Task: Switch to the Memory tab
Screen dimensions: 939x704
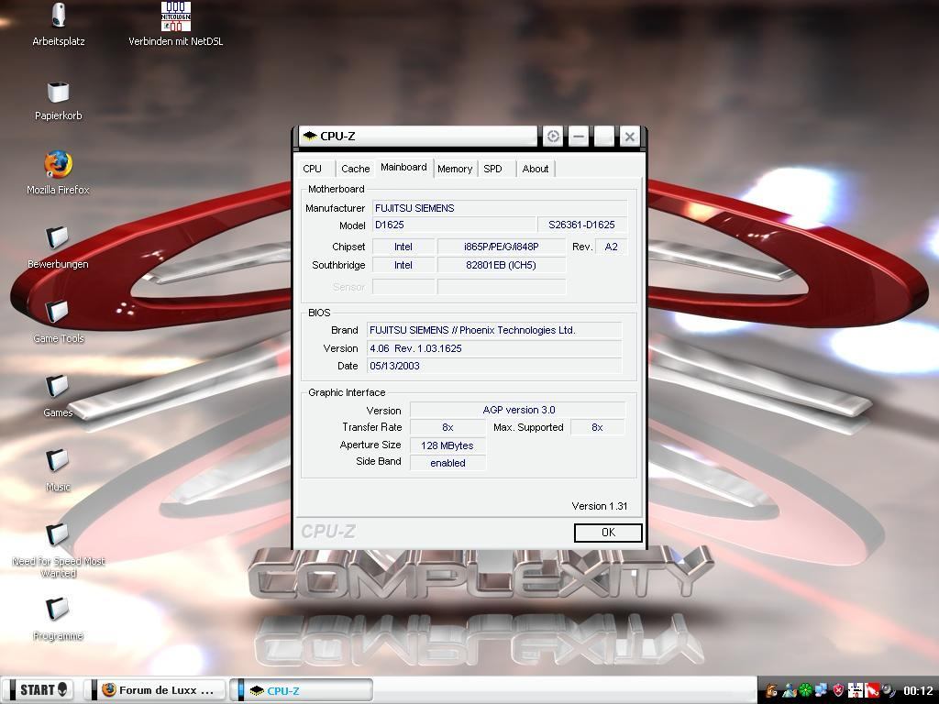Action: [455, 169]
